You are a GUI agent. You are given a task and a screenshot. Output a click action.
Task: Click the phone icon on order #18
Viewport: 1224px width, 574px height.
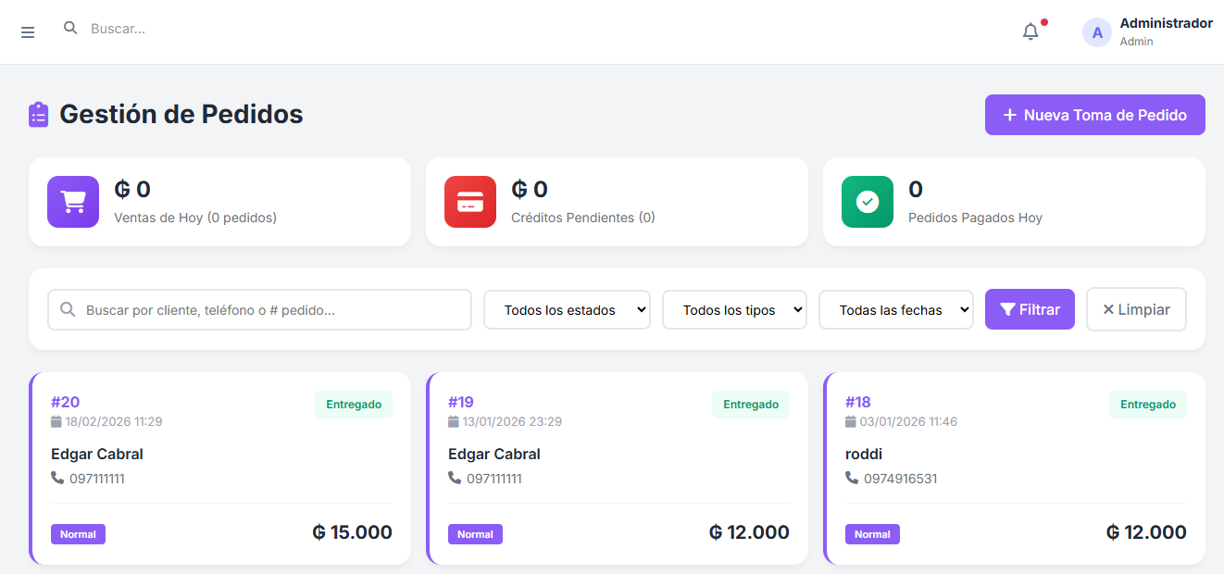click(852, 478)
